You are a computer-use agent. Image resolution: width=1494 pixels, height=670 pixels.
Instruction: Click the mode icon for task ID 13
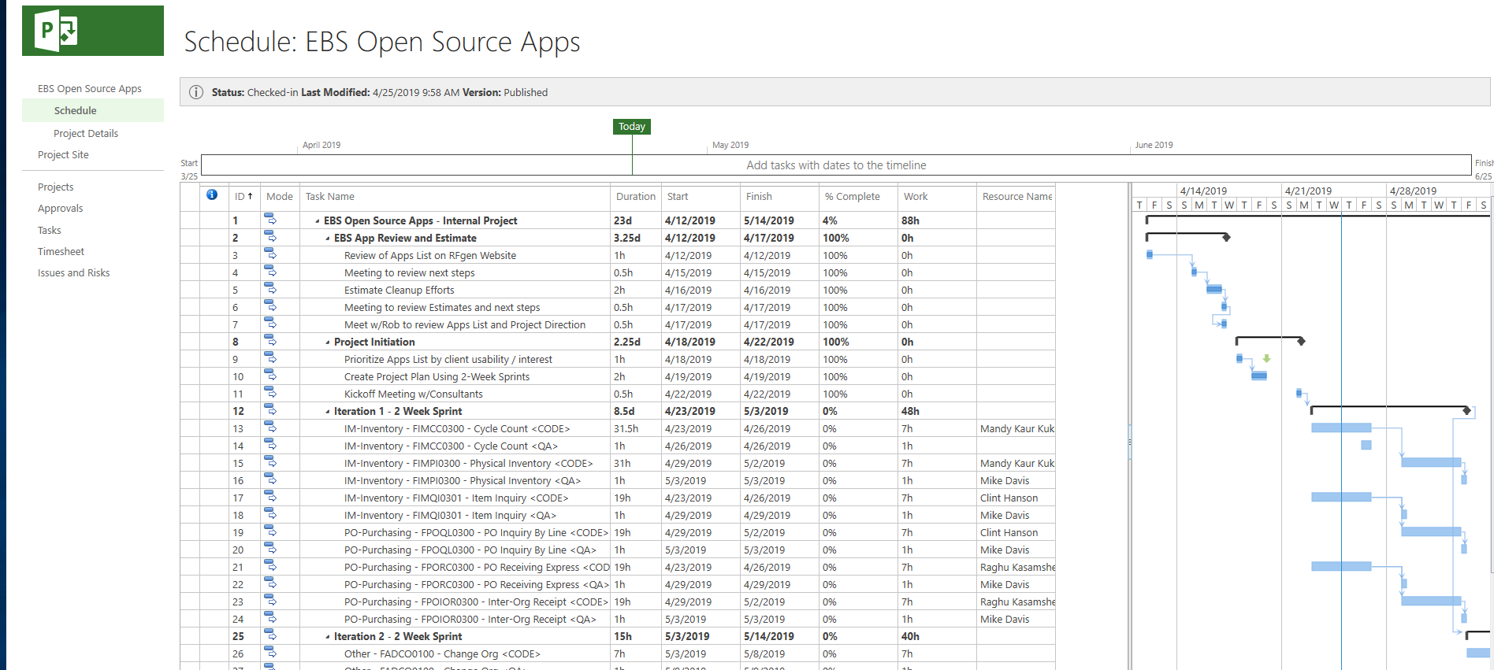[270, 428]
